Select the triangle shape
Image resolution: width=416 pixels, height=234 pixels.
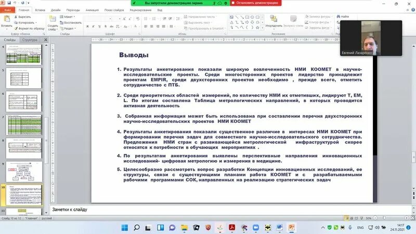(231, 22)
